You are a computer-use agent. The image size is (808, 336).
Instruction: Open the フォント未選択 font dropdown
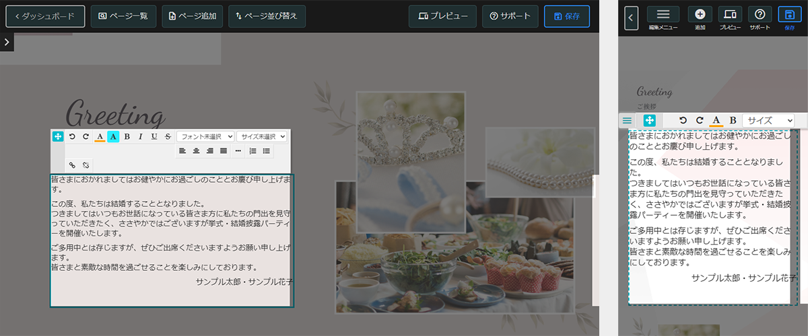[205, 136]
